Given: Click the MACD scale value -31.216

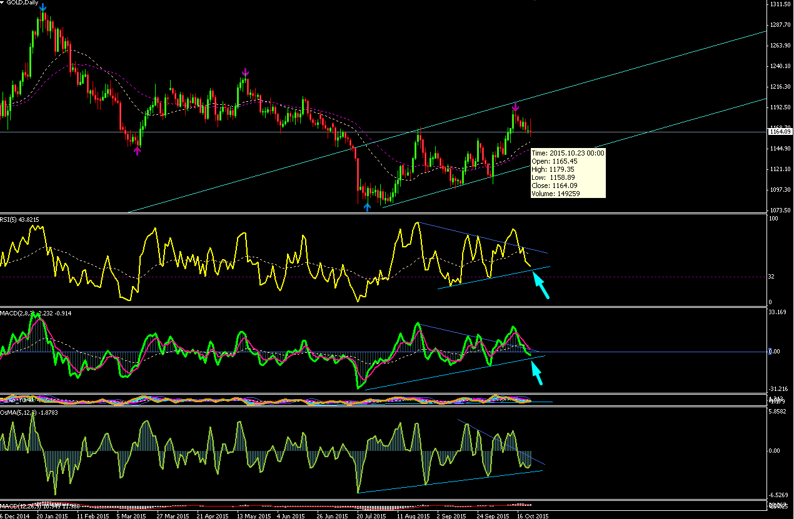Looking at the screenshot, I should (x=780, y=388).
